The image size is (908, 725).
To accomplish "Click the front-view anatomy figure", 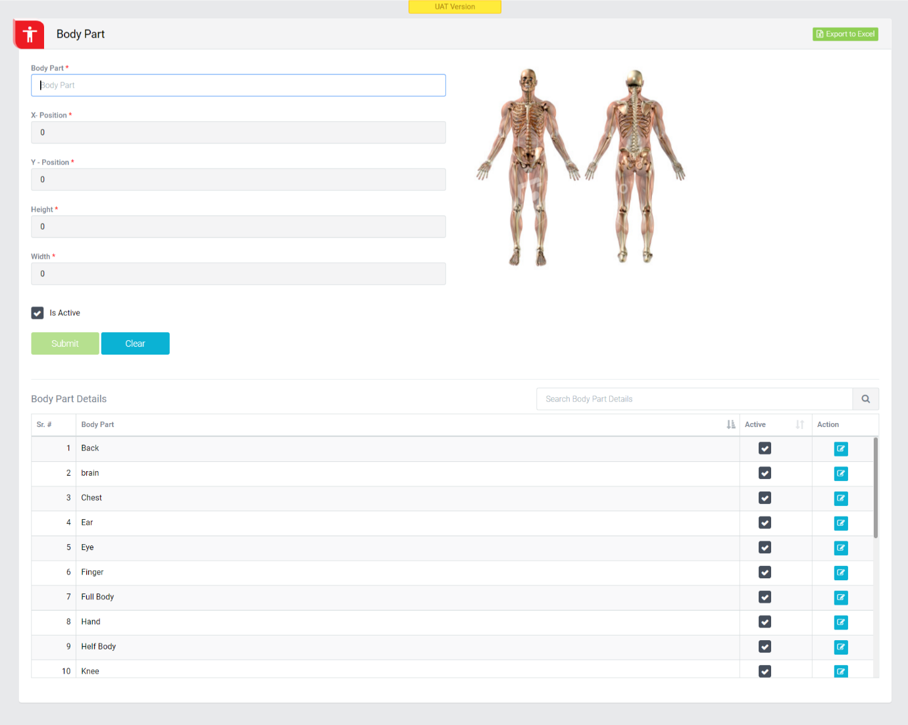I will (x=528, y=167).
